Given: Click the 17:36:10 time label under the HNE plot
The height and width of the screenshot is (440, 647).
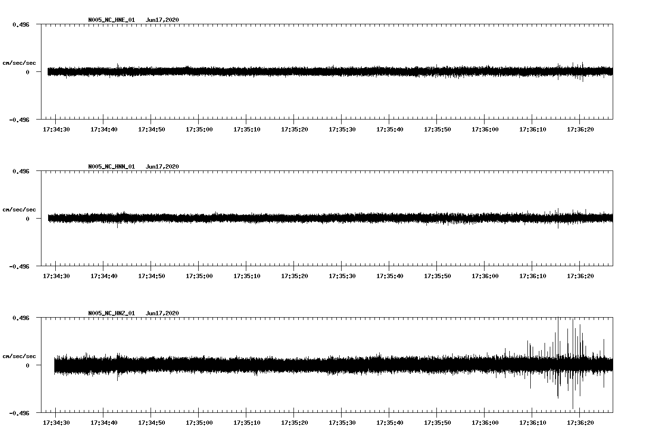Looking at the screenshot, I should (x=533, y=129).
